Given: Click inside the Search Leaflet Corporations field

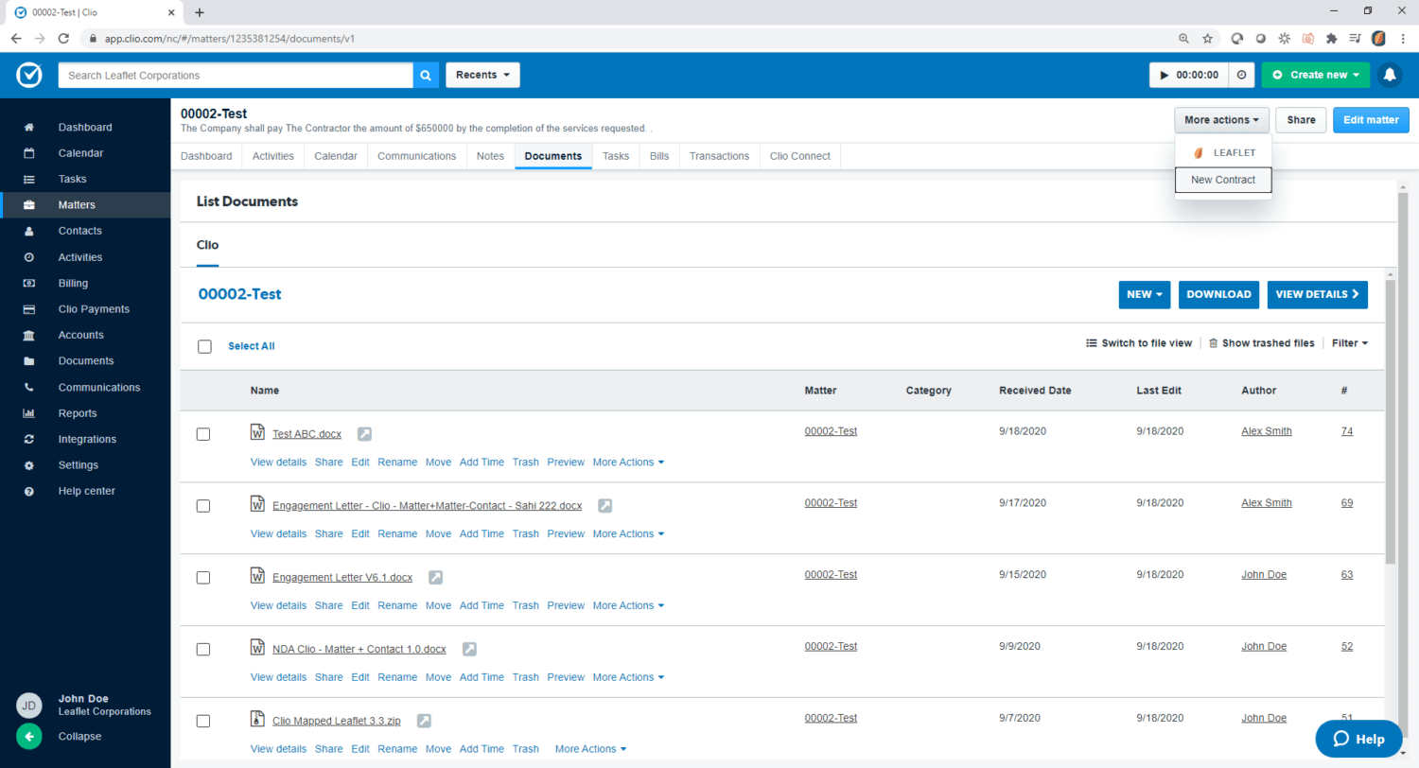Looking at the screenshot, I should pyautogui.click(x=236, y=74).
